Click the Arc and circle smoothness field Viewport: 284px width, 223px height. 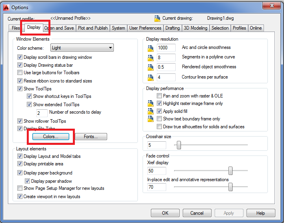(x=166, y=48)
